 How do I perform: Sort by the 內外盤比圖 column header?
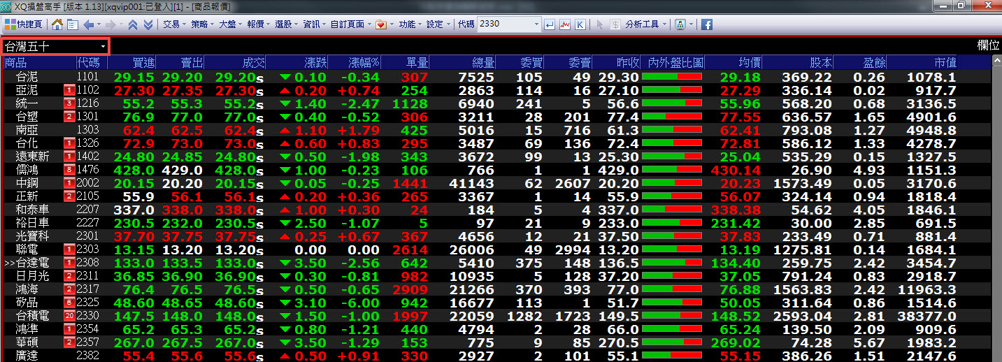click(x=677, y=63)
